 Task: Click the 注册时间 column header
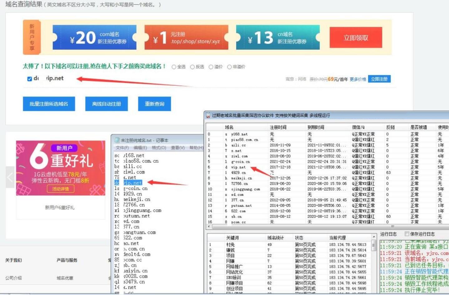click(278, 127)
